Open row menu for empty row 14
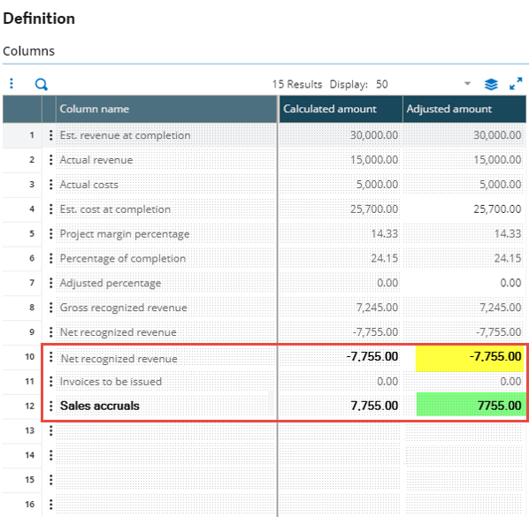 (x=51, y=455)
